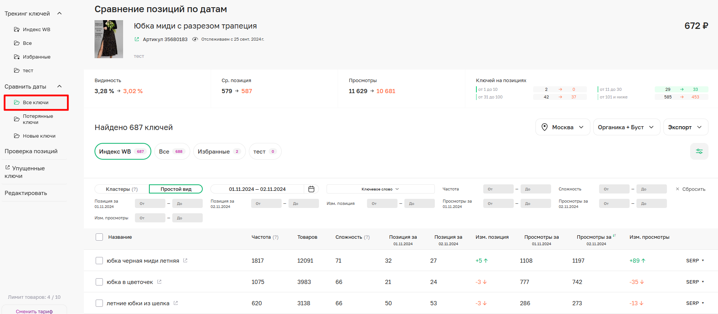Select checkbox for летние юбки из шелка
This screenshot has height=314, width=718.
tap(99, 303)
